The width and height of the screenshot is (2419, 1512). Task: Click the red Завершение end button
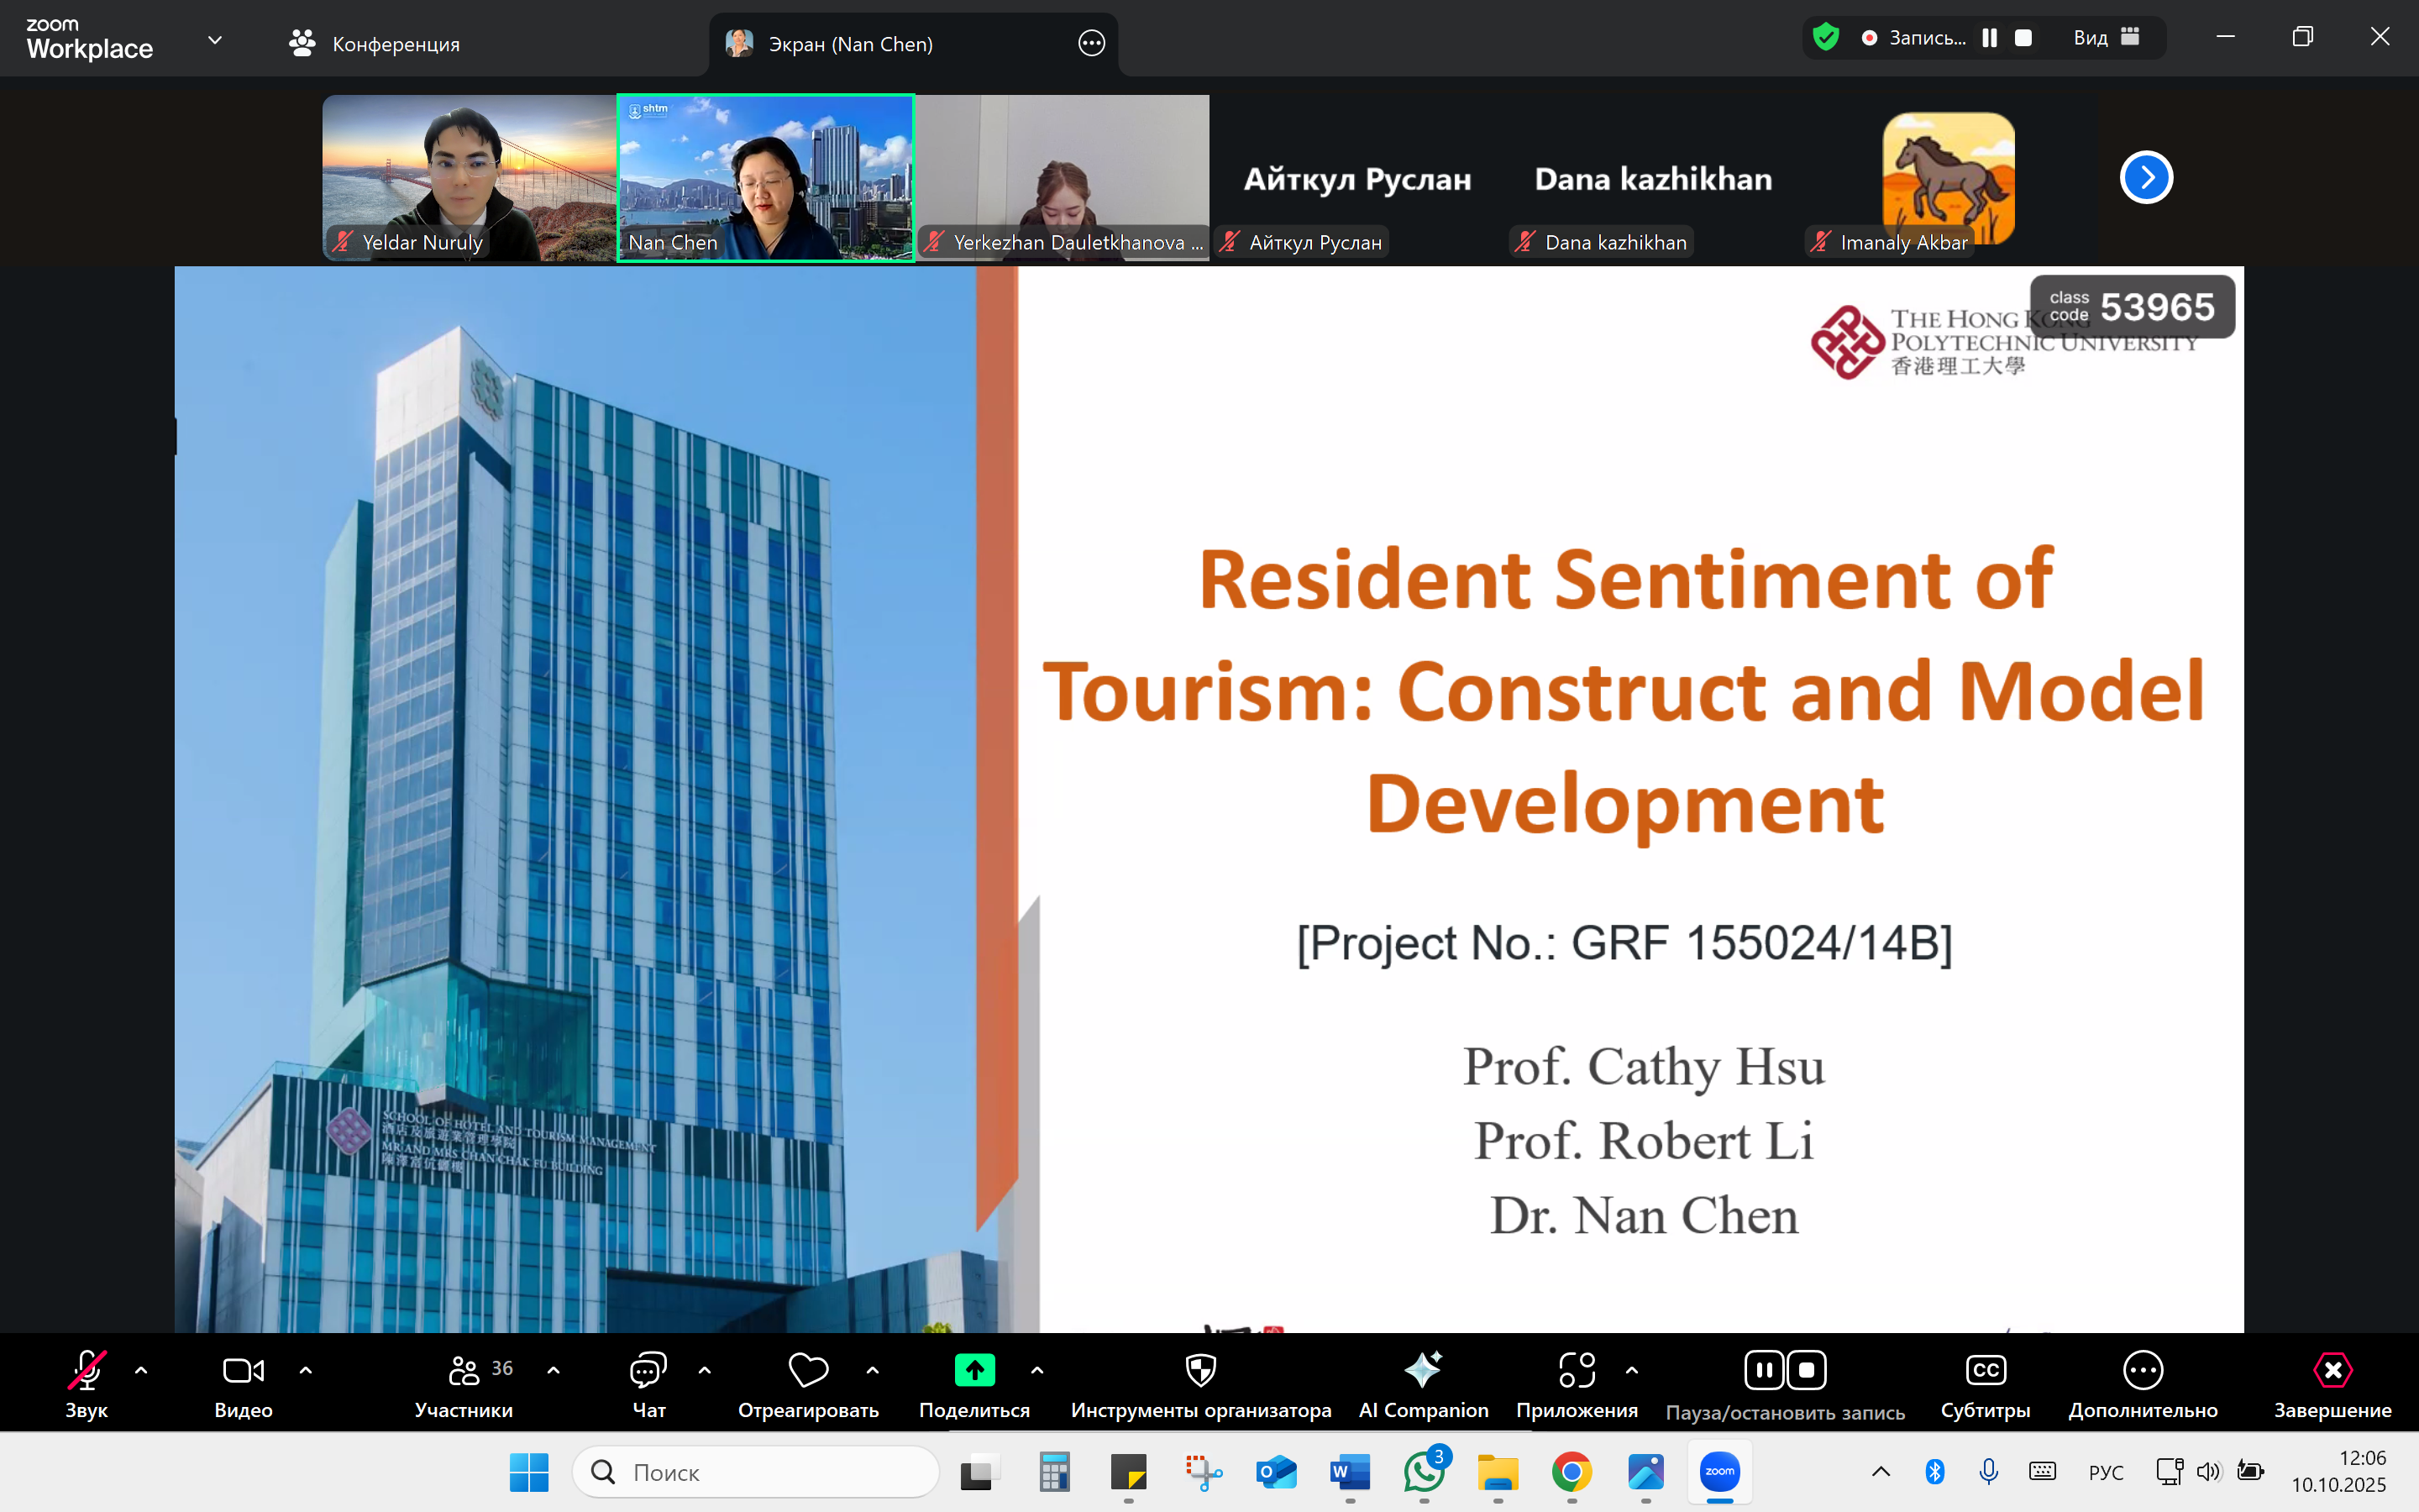coord(2332,1370)
